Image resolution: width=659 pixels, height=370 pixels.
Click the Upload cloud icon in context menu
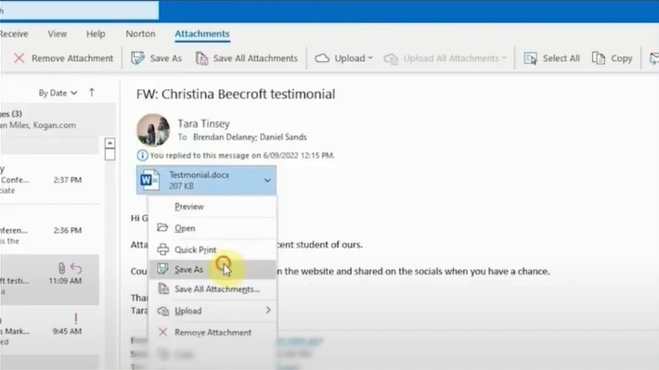pos(163,311)
